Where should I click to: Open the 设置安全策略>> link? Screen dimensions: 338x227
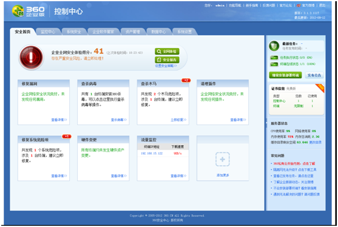tap(166, 66)
